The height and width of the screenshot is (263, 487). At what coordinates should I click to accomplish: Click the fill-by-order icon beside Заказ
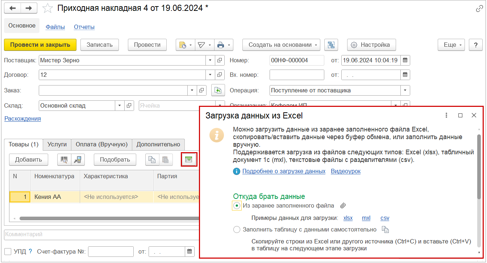[x=218, y=90]
